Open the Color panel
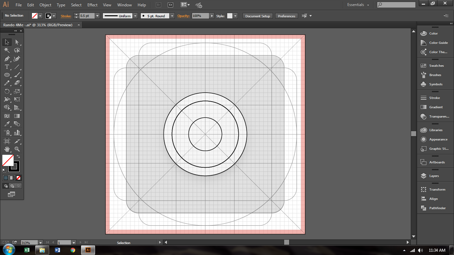The width and height of the screenshot is (454, 255). click(433, 34)
